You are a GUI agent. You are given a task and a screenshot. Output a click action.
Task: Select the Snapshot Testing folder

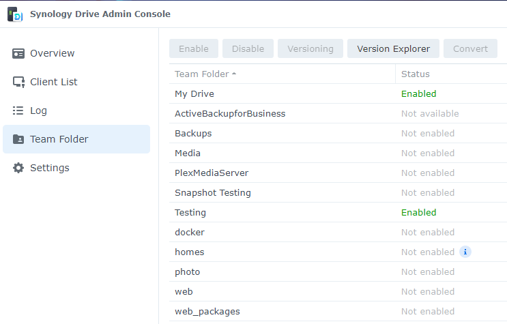[338, 193]
